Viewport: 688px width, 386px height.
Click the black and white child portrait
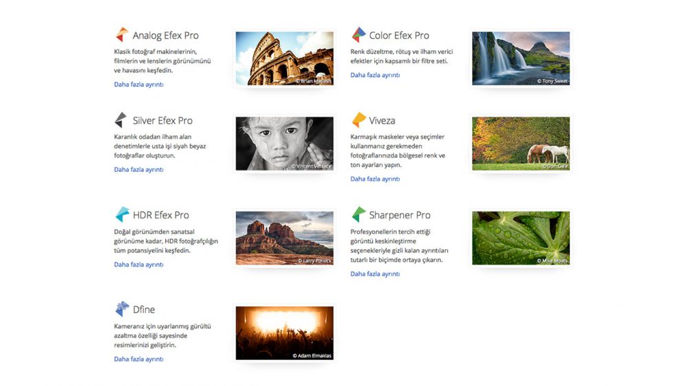284,144
